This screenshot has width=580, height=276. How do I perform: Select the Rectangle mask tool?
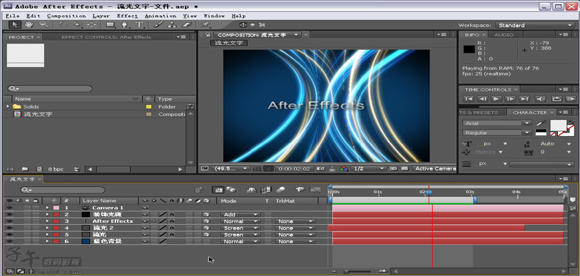coord(110,25)
